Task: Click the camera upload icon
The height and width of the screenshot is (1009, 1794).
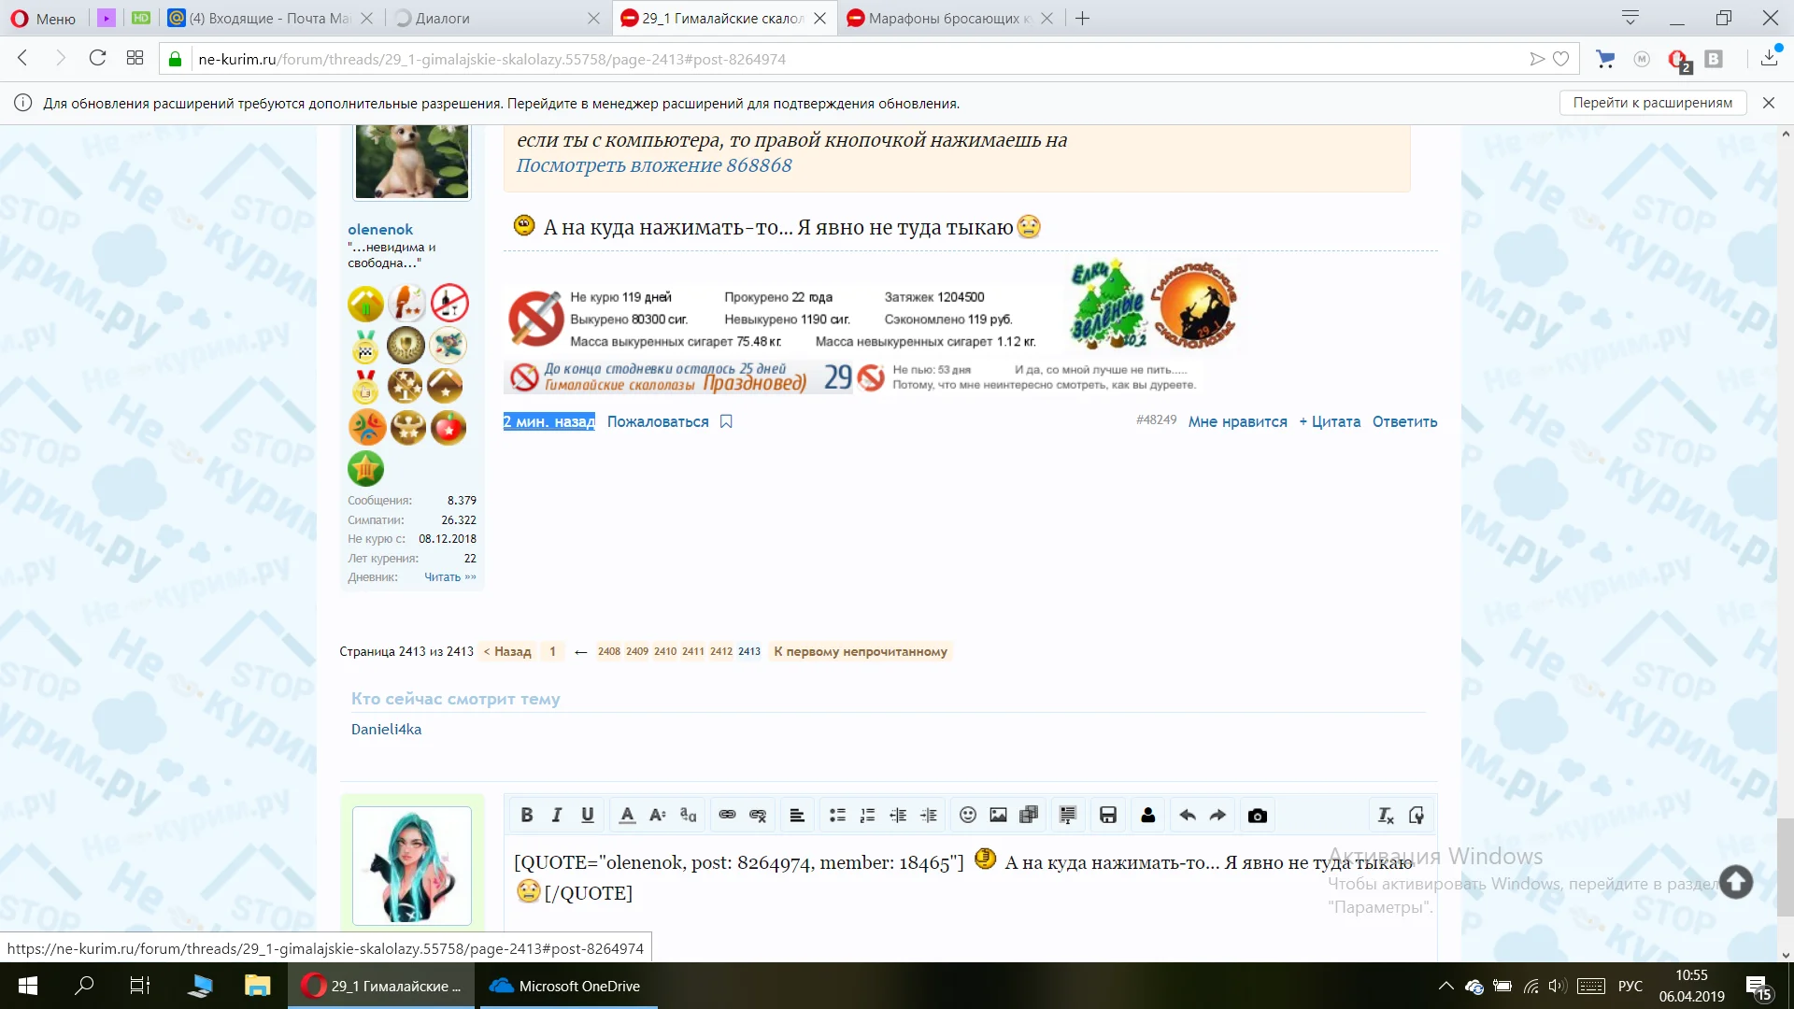Action: (1258, 816)
